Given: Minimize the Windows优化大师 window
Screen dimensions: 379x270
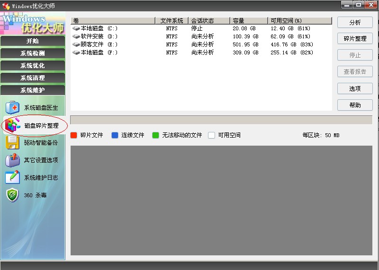Looking at the screenshot, I should (347, 5).
